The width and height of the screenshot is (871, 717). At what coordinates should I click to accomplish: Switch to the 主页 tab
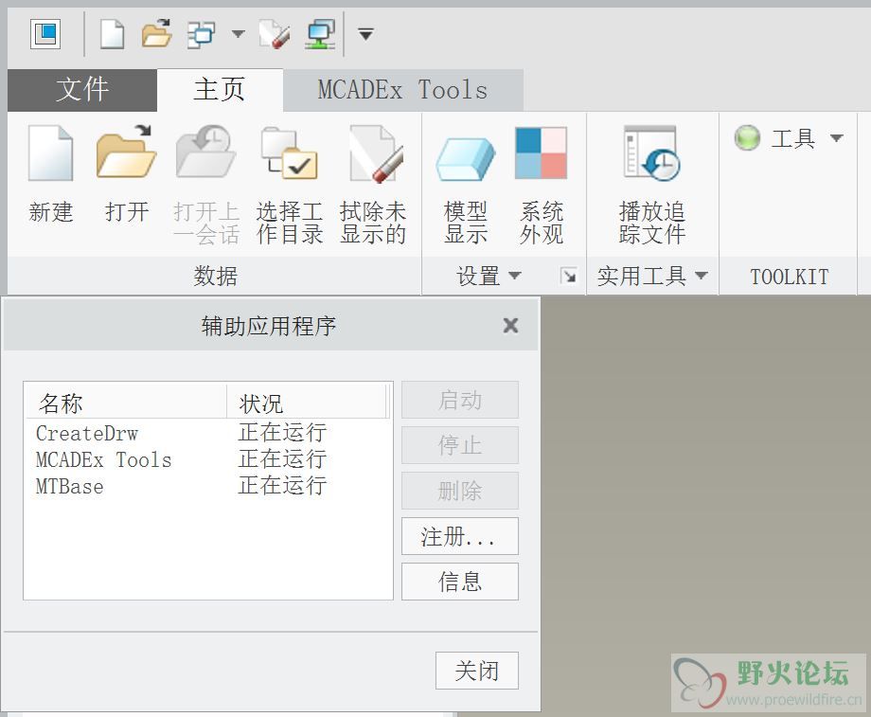coord(220,89)
